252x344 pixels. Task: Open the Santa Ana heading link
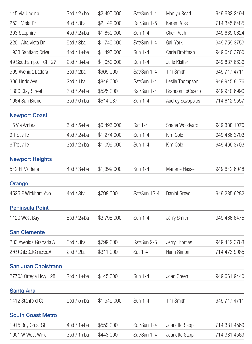pyautogui.click(x=22, y=291)
